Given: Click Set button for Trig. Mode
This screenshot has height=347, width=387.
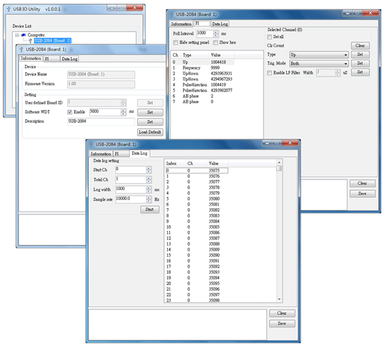Looking at the screenshot, I should 360,64.
